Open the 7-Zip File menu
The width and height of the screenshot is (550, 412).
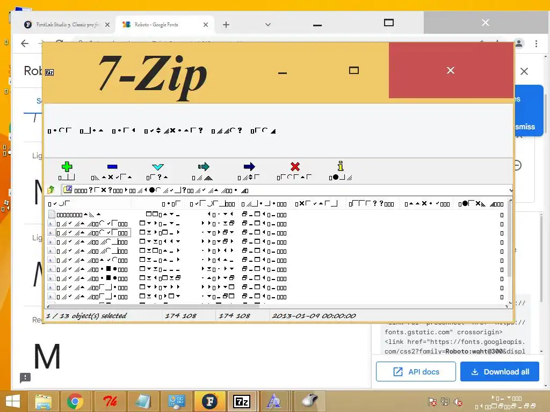(59, 131)
